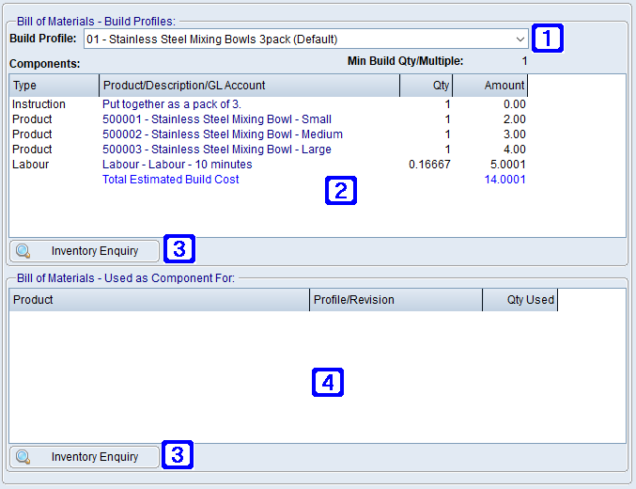Viewport: 636px width, 489px height.
Task: Open the Build Profile dropdown
Action: click(306, 39)
